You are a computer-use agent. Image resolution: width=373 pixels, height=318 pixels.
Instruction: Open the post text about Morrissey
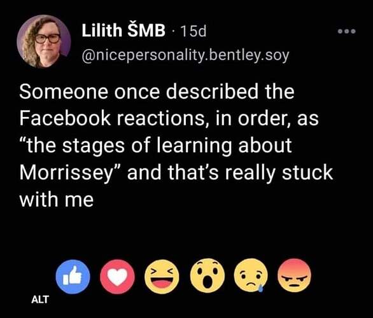click(176, 146)
